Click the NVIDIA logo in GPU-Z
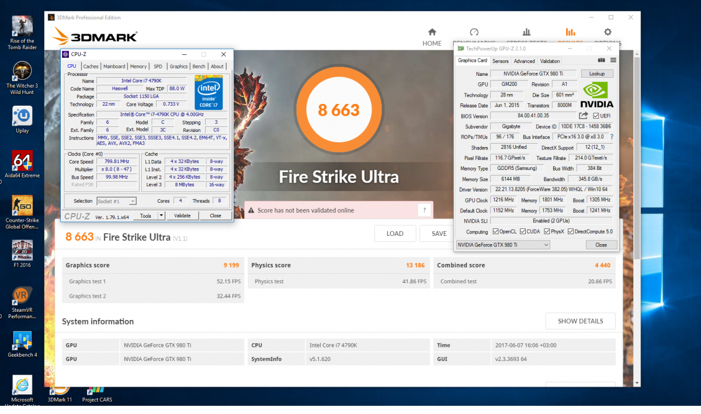The image size is (701, 414). click(598, 95)
